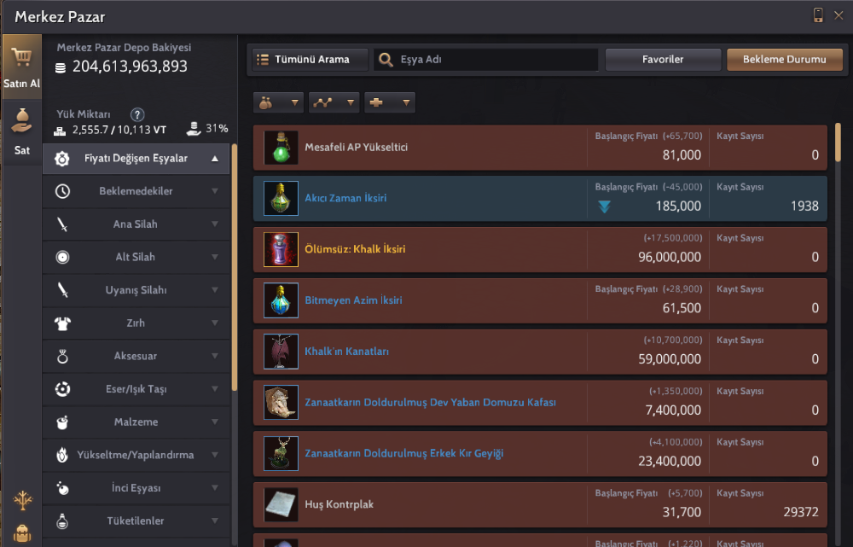Screen dimensions: 853x547
Task: Open the price trend graph filter dropdown
Action: coord(334,102)
